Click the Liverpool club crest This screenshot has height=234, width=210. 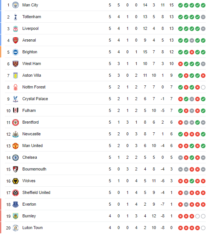pos(16,29)
